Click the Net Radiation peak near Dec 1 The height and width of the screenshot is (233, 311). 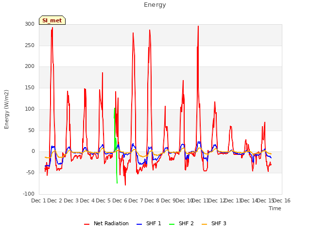point(52,28)
